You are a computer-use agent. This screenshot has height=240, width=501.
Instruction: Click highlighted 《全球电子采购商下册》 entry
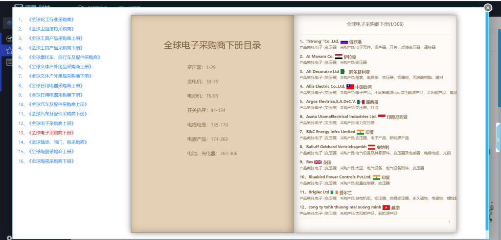pyautogui.click(x=51, y=133)
